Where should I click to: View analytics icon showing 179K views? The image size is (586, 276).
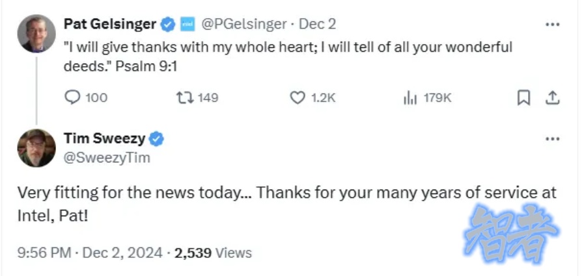[x=410, y=97]
